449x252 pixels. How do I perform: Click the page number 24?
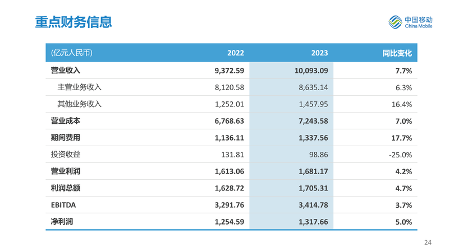coord(428,242)
